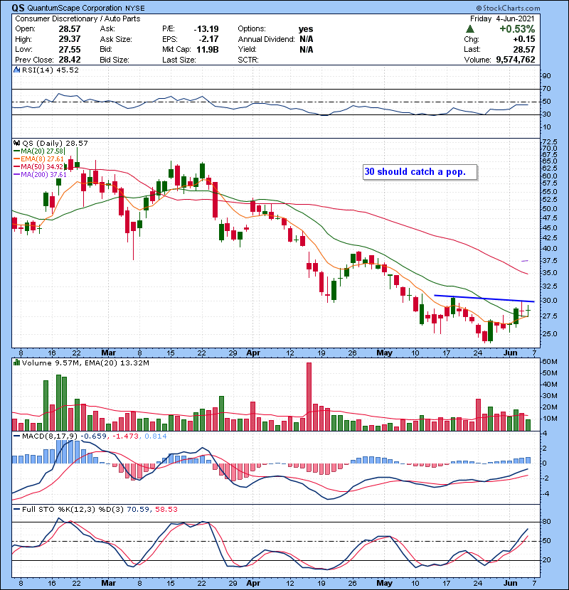Click the bar-chart icon beside Volume label

click(x=16, y=363)
